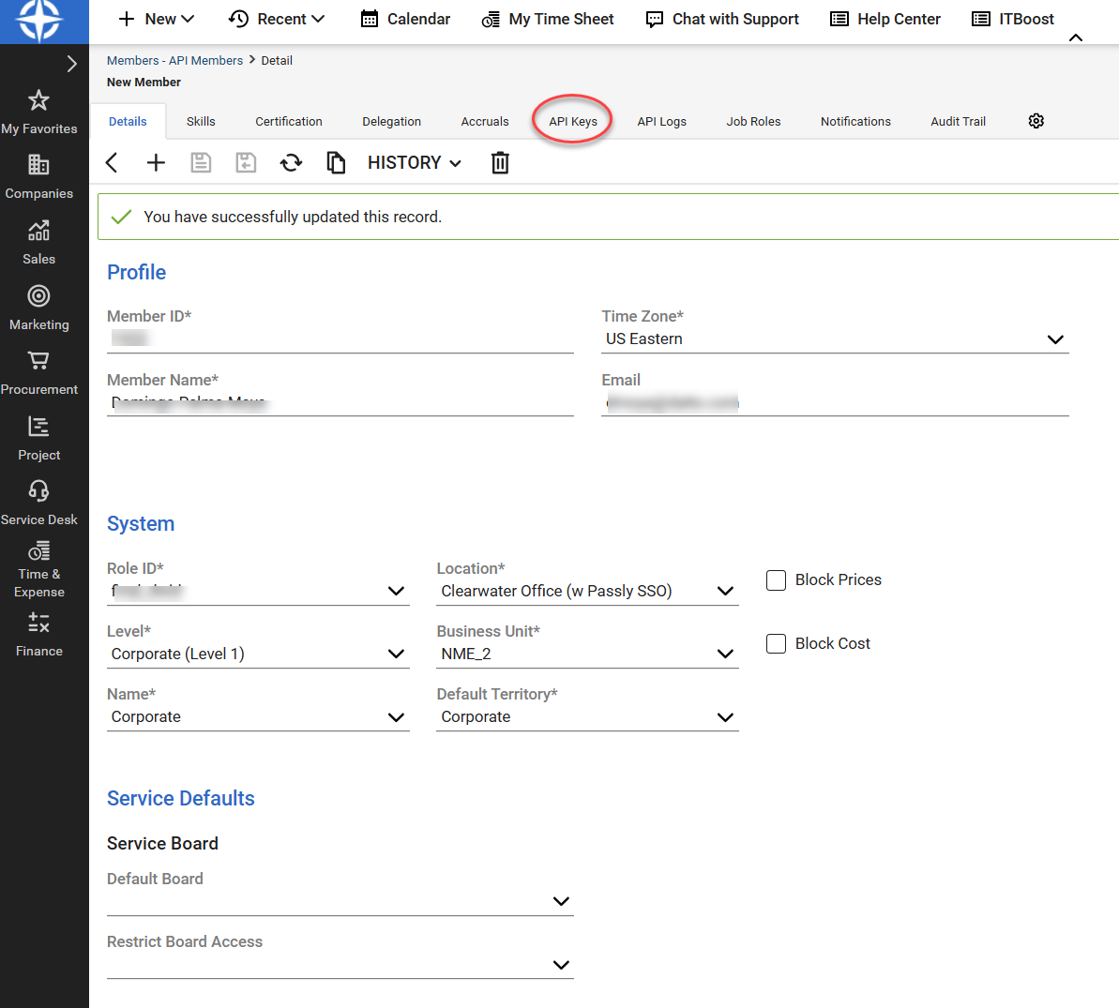The width and height of the screenshot is (1119, 1008).
Task: Click the back arrow in the toolbar
Action: click(x=112, y=163)
